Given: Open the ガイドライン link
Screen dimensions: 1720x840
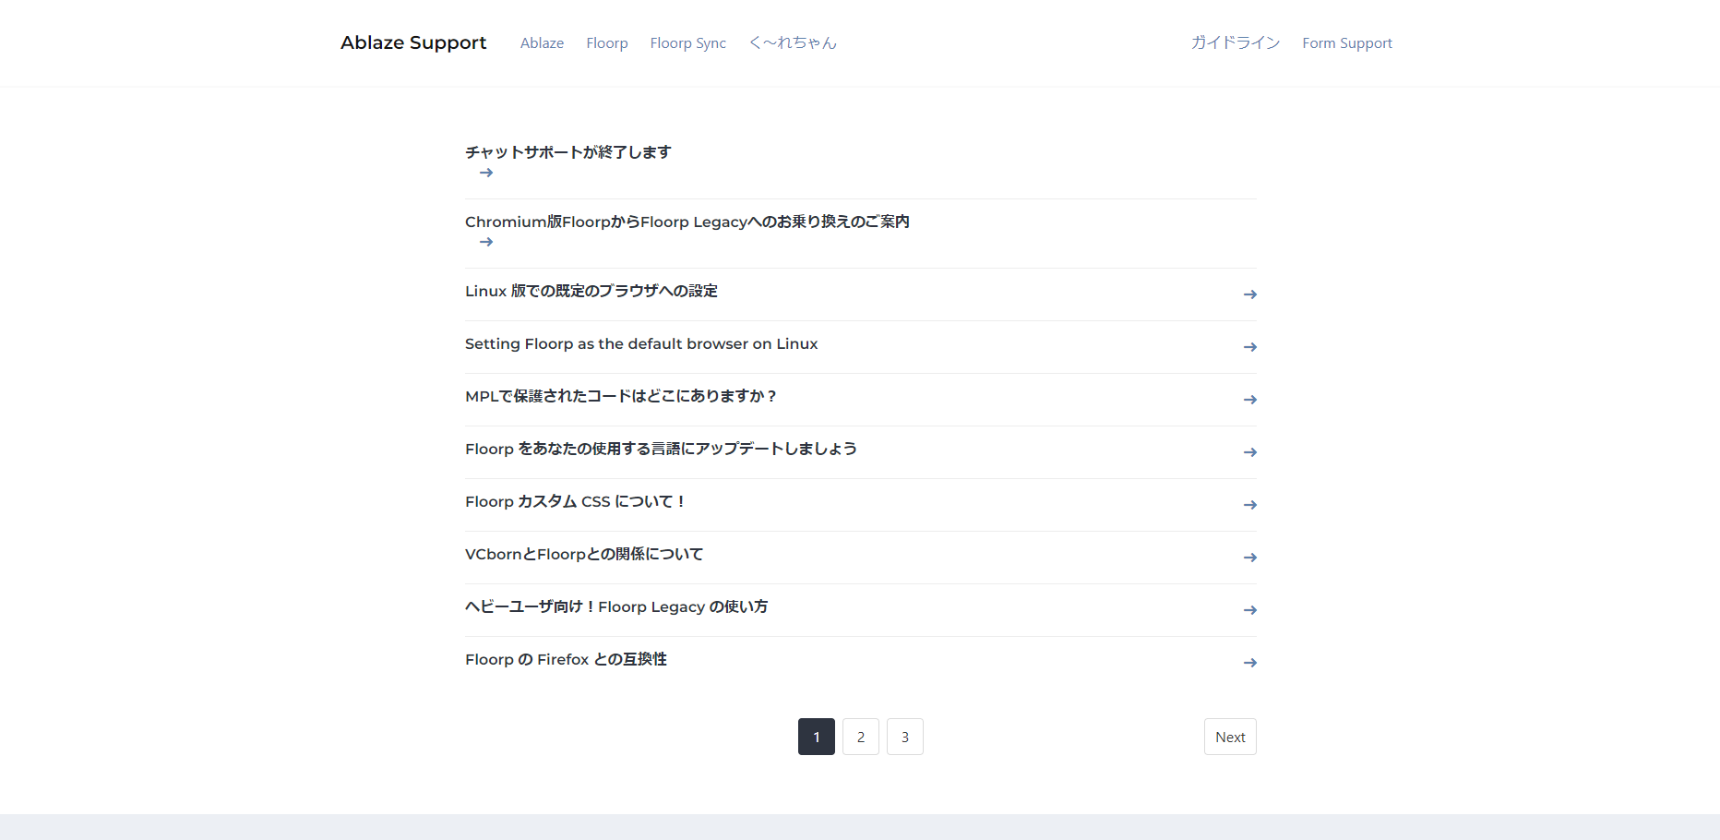Looking at the screenshot, I should pyautogui.click(x=1236, y=42).
